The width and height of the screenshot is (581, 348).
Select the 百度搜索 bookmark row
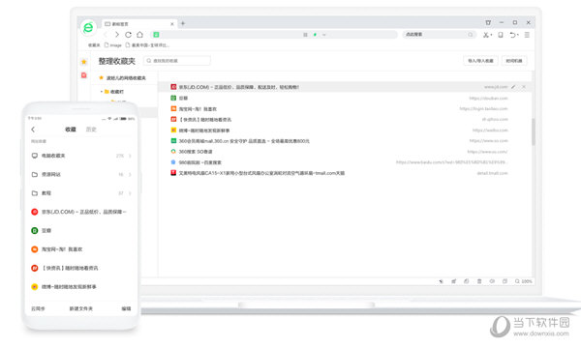tap(346, 162)
